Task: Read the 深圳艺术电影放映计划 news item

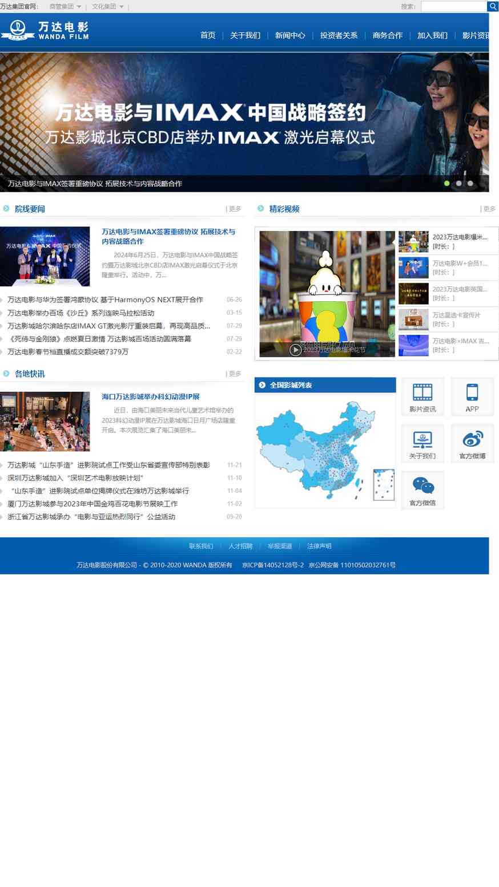Action: [x=75, y=478]
